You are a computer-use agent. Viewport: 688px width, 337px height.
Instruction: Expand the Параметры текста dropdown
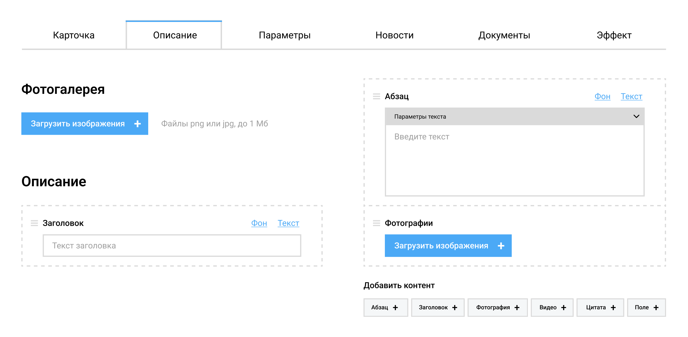[515, 116]
